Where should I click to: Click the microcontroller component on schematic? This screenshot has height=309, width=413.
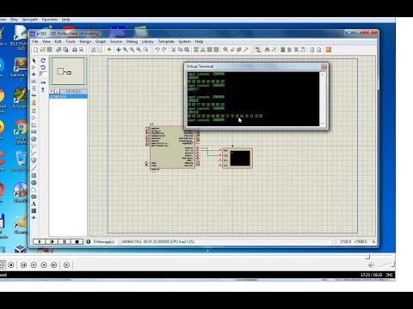tap(172, 148)
